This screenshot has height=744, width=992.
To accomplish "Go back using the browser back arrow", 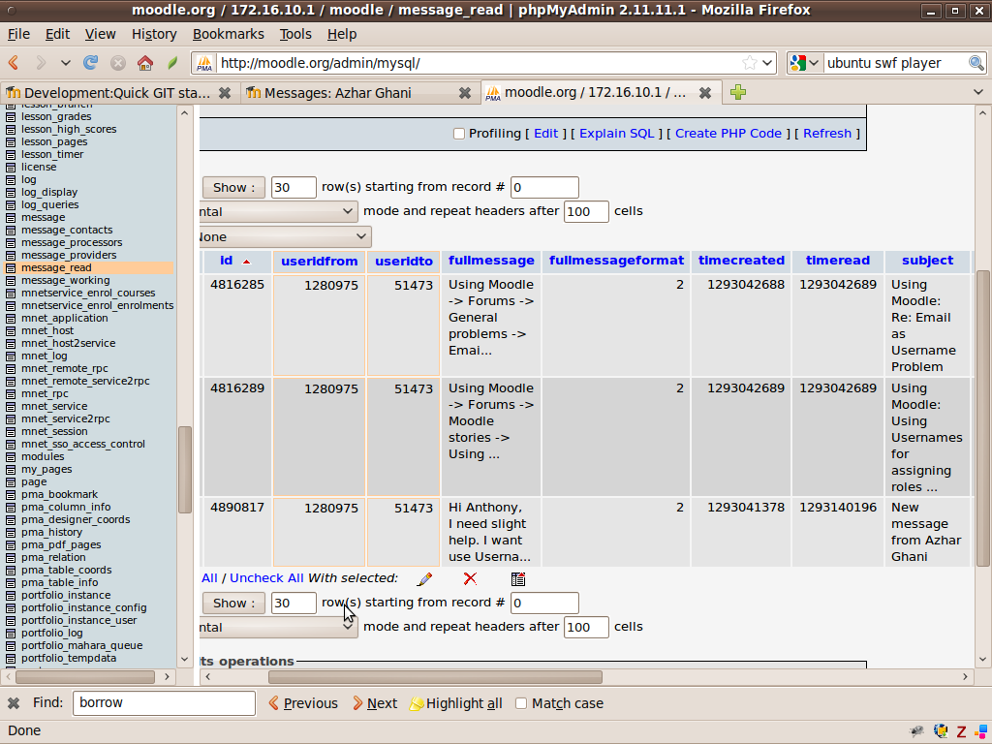I will 14,63.
